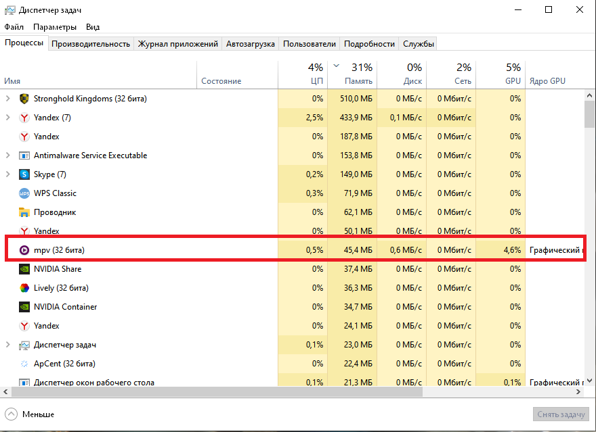Sort processes by GPU column header

(501, 75)
